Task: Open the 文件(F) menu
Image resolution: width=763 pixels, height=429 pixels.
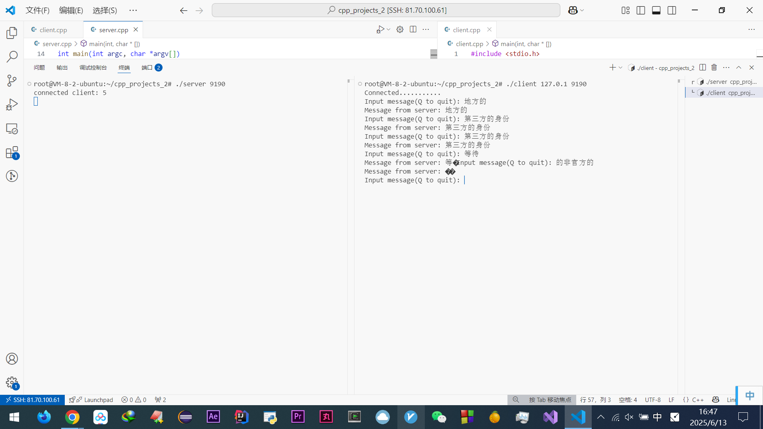Action: pyautogui.click(x=37, y=10)
